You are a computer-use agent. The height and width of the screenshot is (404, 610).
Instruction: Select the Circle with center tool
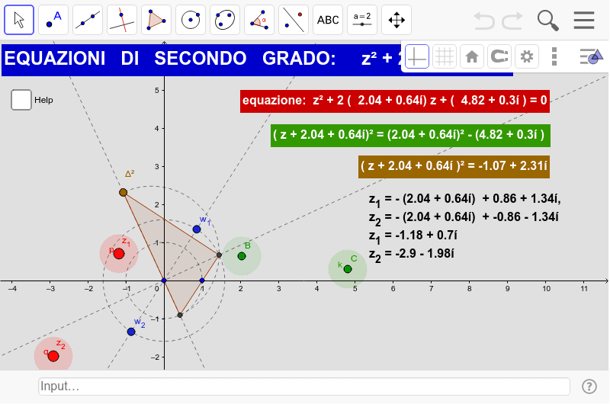pyautogui.click(x=191, y=20)
